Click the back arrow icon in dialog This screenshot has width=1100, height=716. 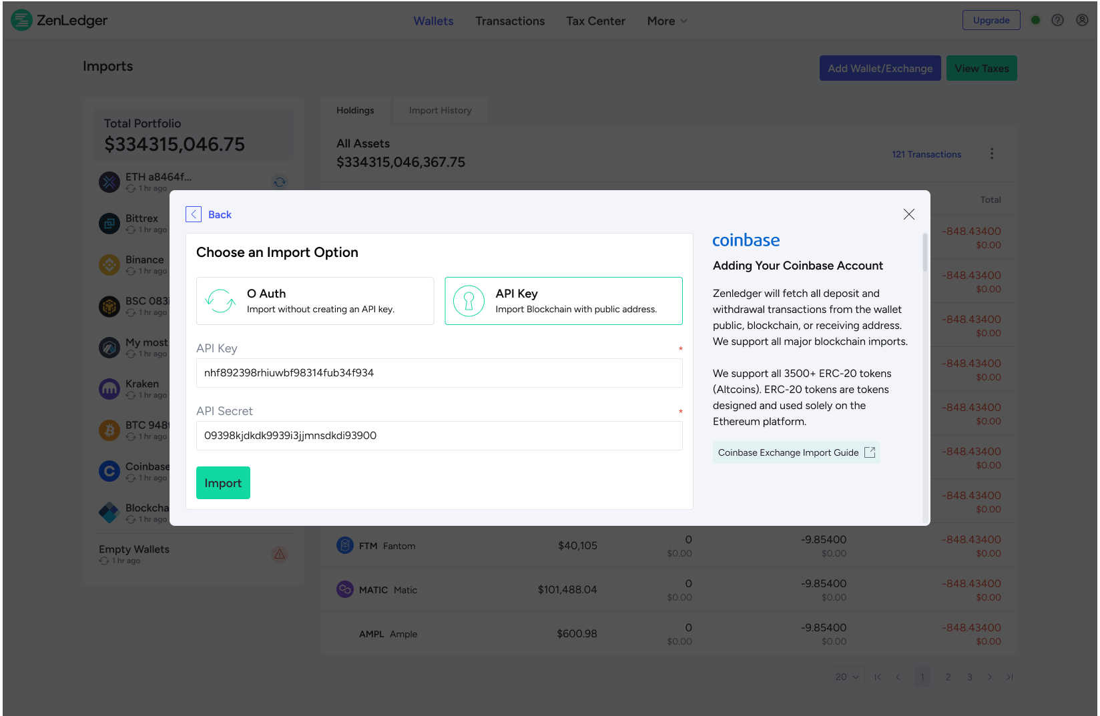[x=194, y=214]
